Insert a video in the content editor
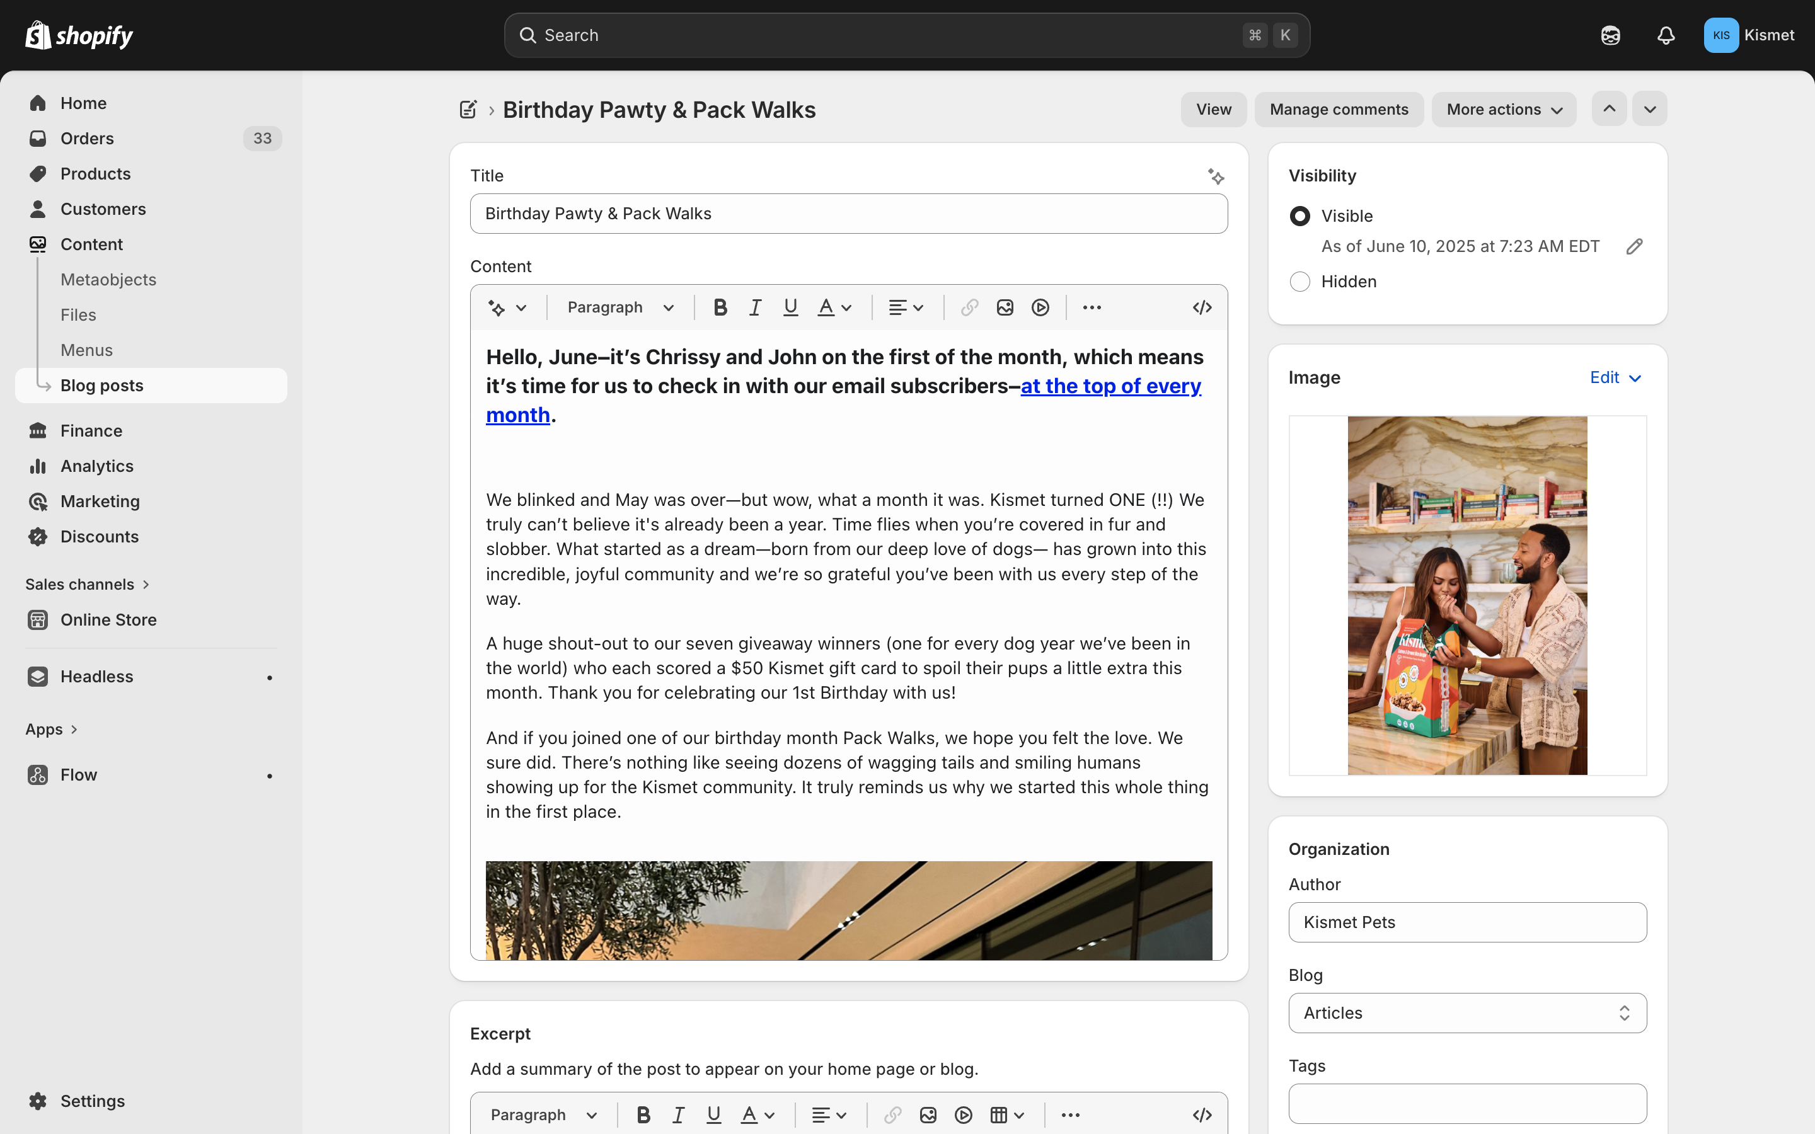Screen dimensions: 1815x1134 pyautogui.click(x=1040, y=307)
